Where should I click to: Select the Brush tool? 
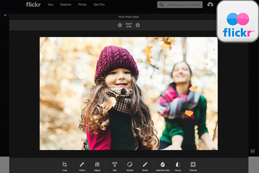click(145, 167)
